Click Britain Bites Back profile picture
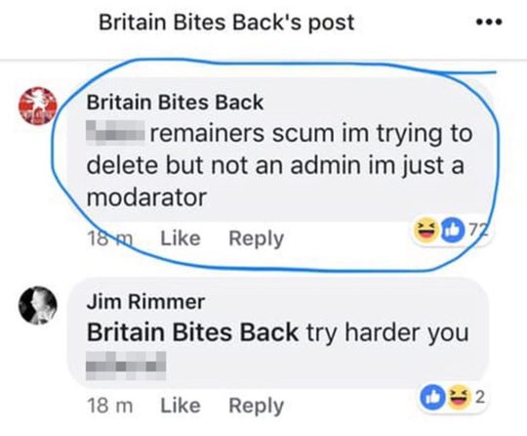Viewport: 527px width, 436px height. point(38,106)
